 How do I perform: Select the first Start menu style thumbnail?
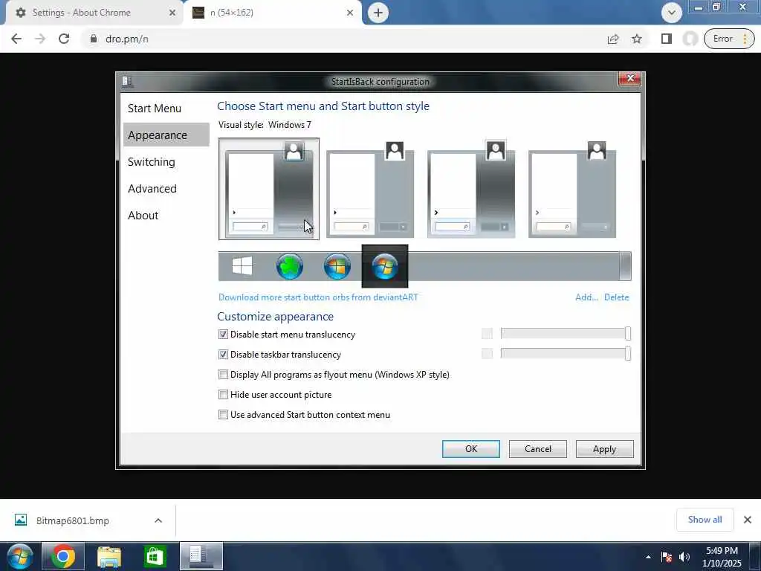pyautogui.click(x=269, y=189)
